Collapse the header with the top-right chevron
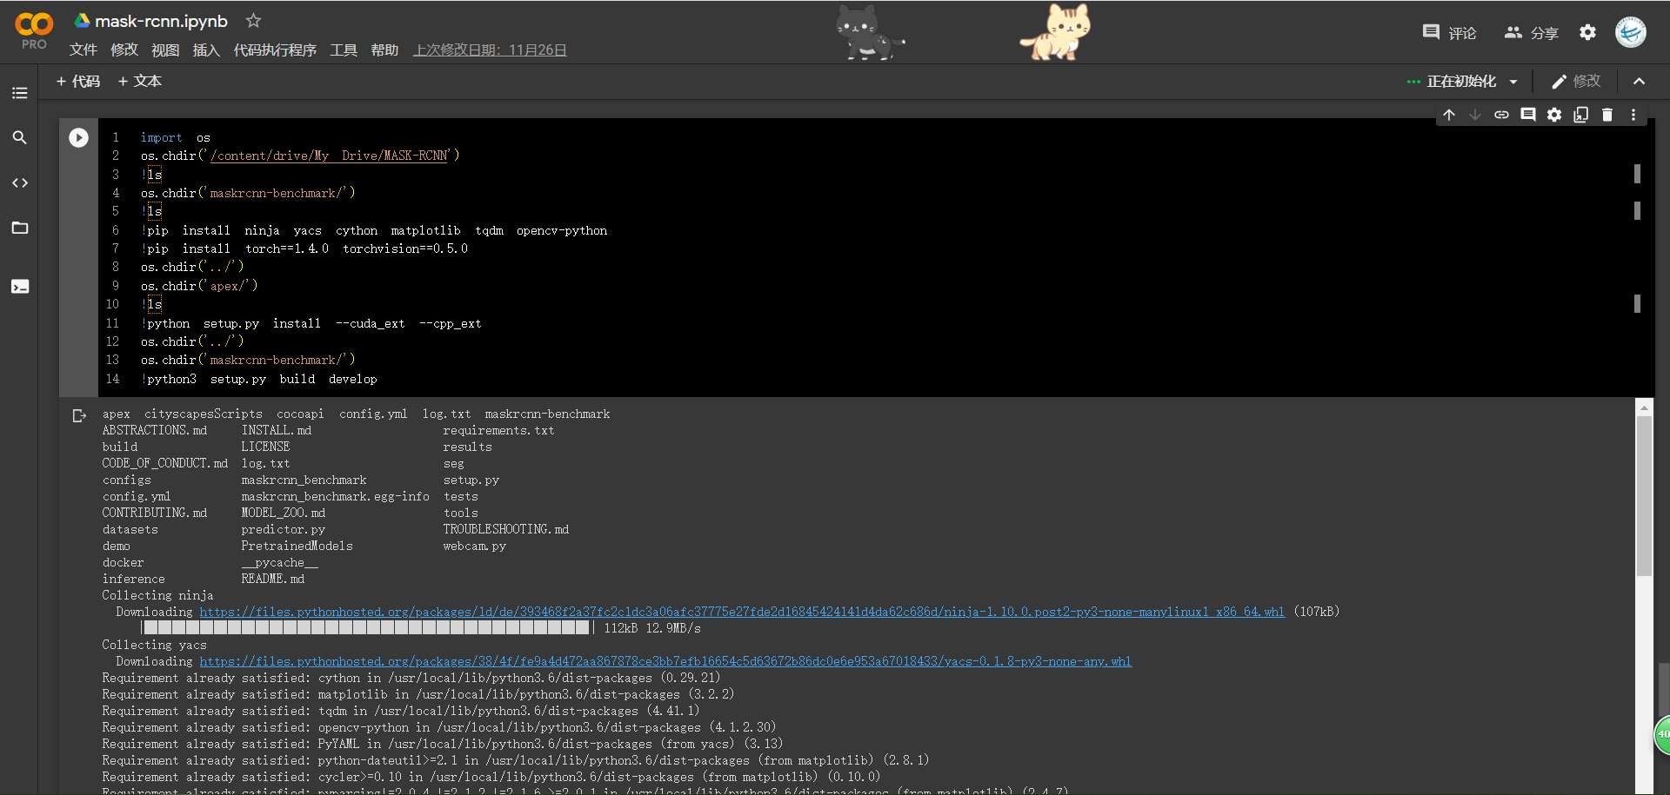The image size is (1670, 795). click(1639, 81)
